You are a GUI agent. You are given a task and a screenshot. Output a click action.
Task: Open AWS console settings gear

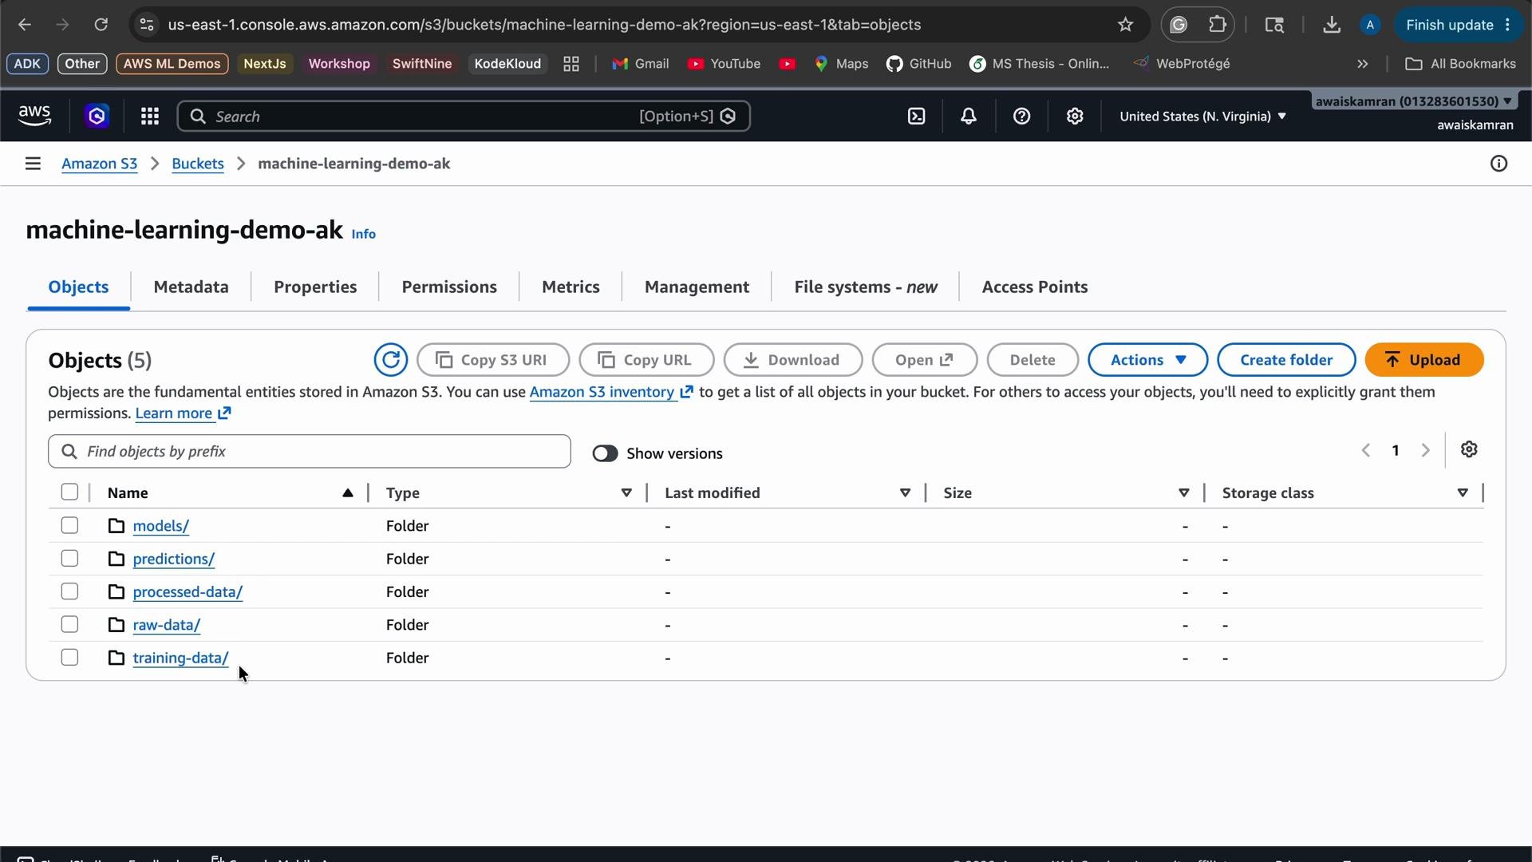point(1075,117)
